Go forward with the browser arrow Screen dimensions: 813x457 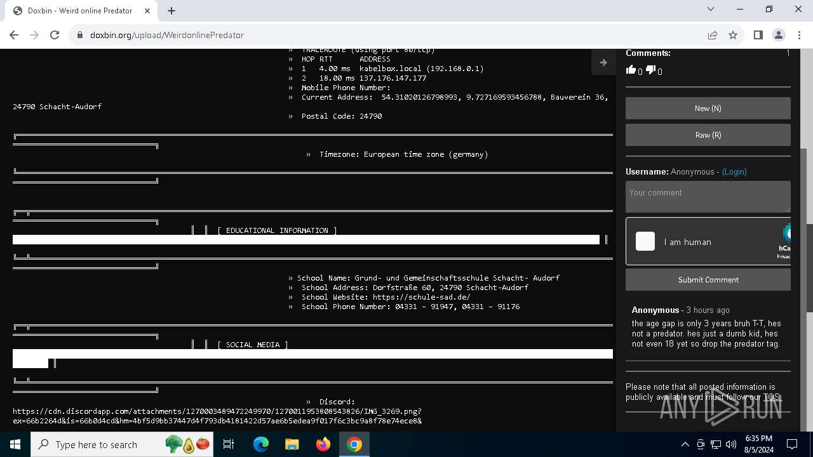(x=34, y=35)
